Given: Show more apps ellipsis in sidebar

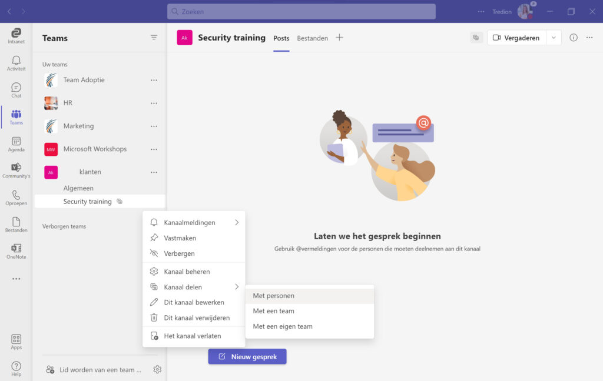Looking at the screenshot, I should pyautogui.click(x=16, y=279).
